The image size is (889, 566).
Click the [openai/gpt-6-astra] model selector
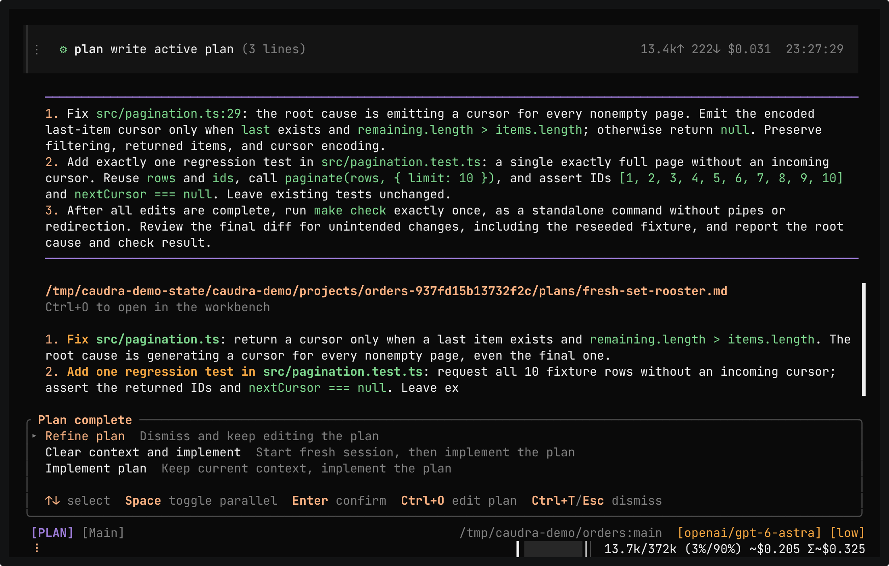[x=749, y=533]
